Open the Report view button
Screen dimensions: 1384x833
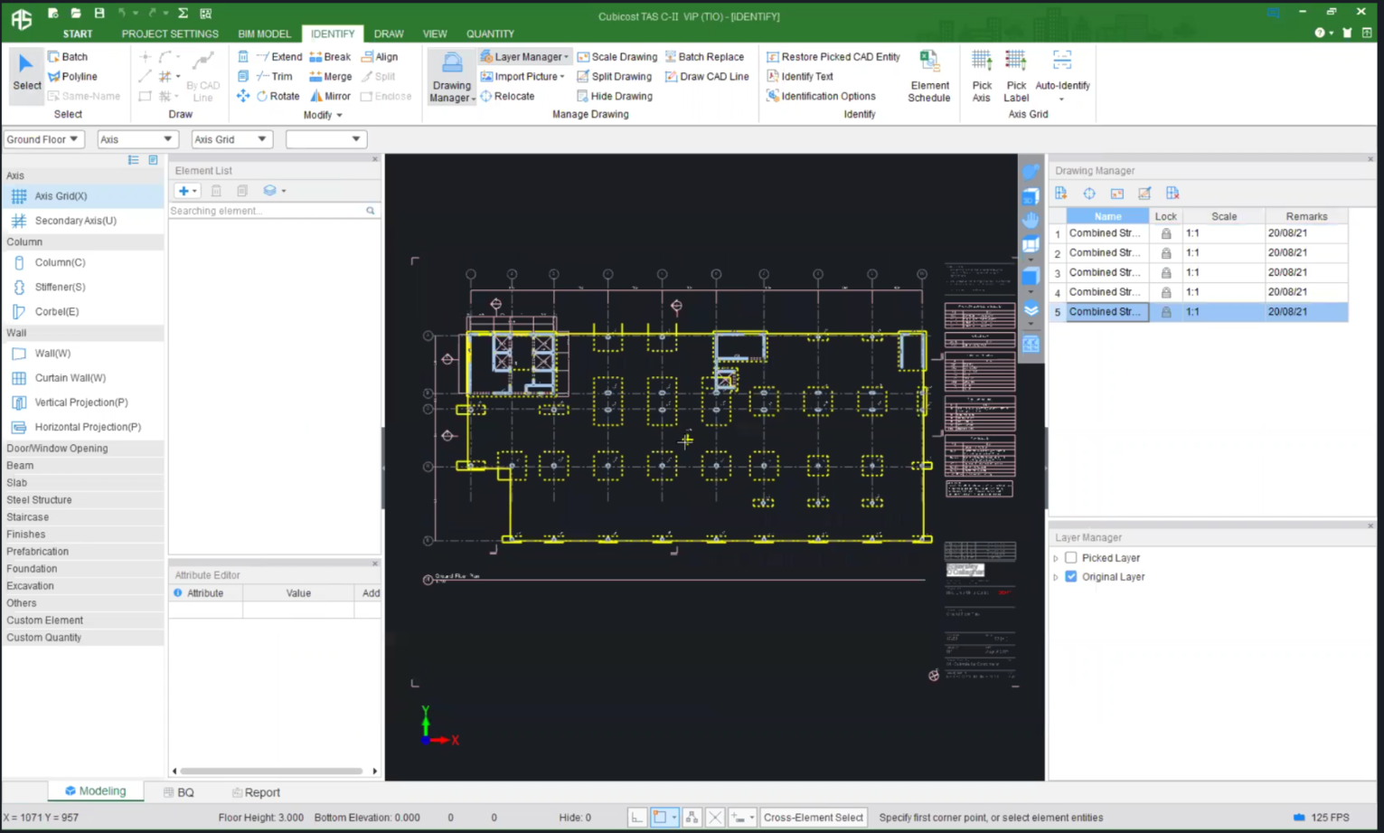(x=256, y=792)
